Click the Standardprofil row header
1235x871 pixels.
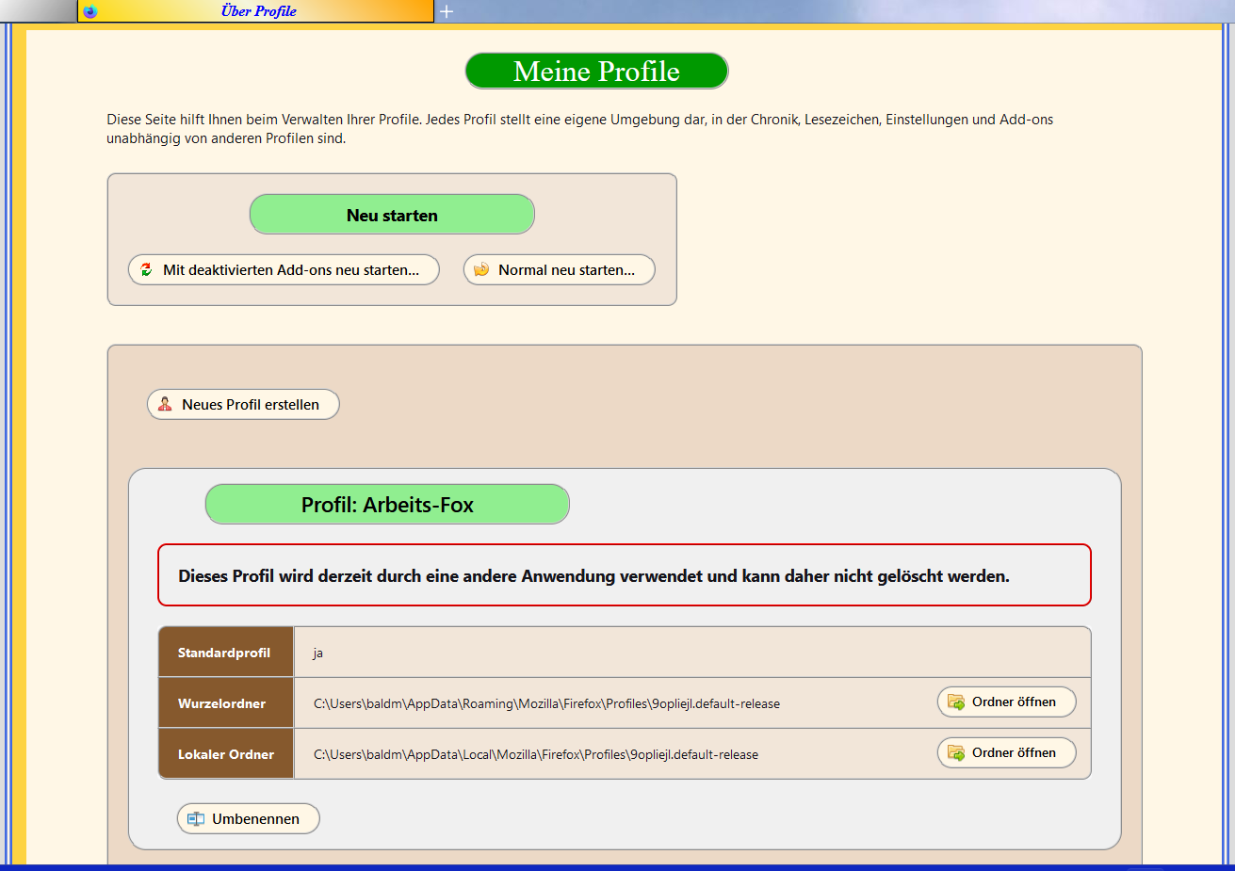pos(226,653)
